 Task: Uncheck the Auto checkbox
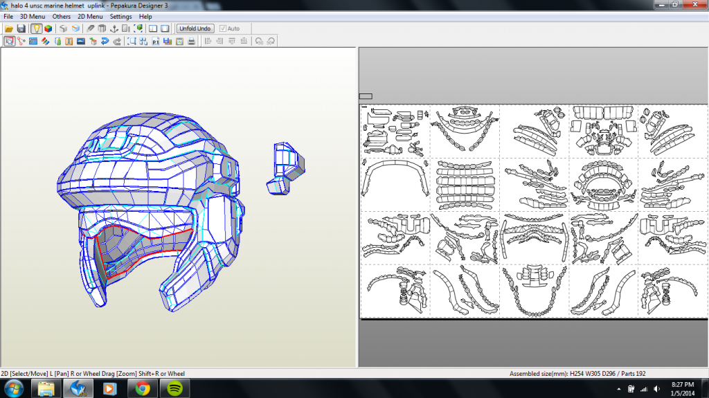click(222, 28)
